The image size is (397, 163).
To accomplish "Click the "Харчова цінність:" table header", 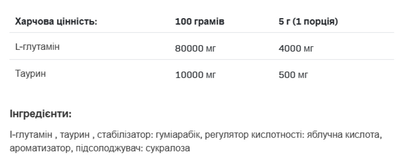I will (56, 21).
